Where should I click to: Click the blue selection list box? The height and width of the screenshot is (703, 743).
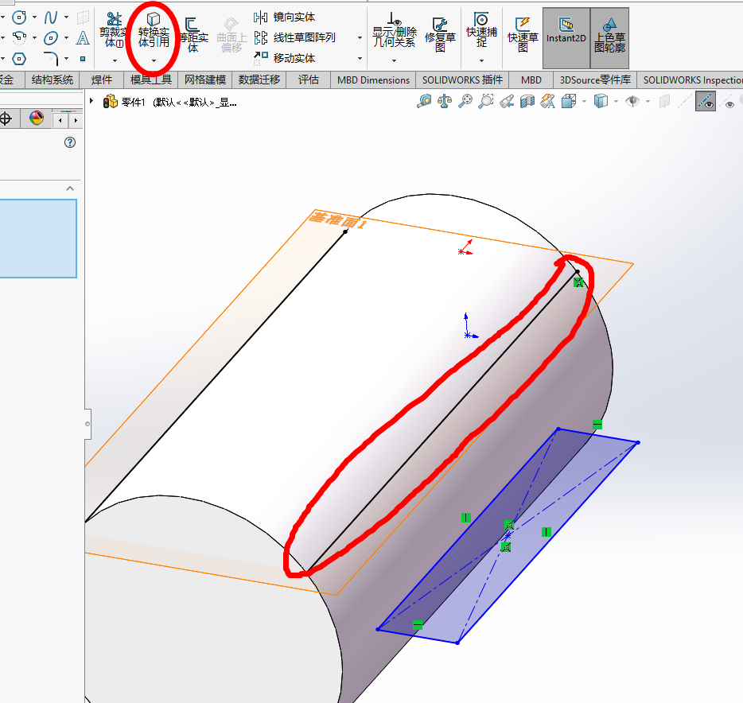pyautogui.click(x=38, y=239)
